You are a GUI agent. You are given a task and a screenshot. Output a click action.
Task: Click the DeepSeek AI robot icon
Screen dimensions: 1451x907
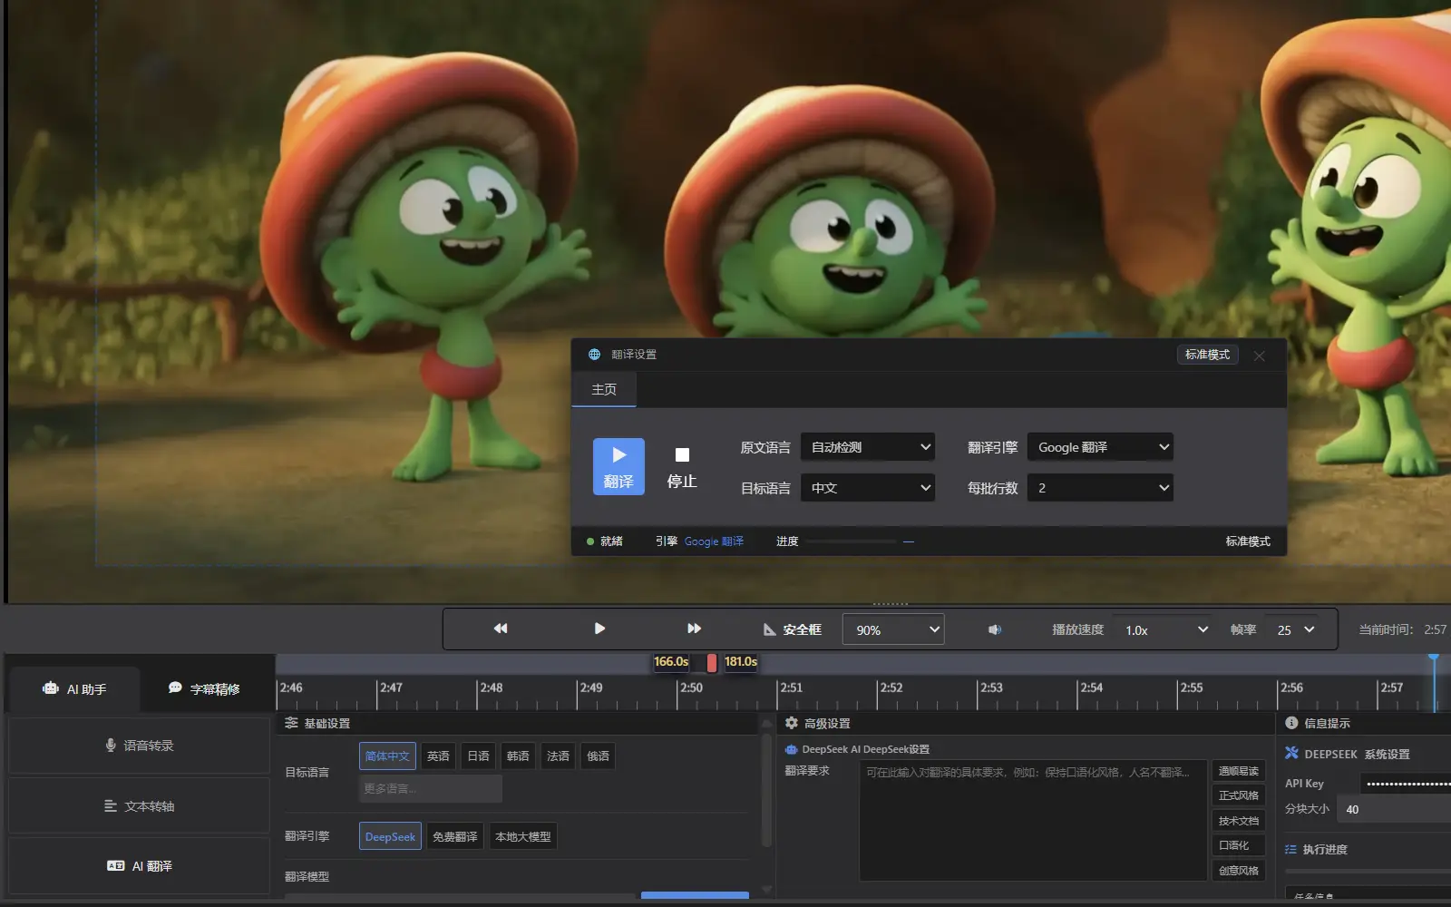791,749
